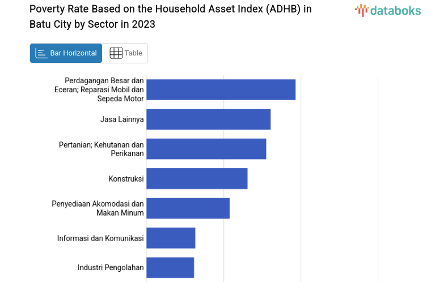Select the Penyediaan Akomodasi dan Makan Minum bar
Screen dimensions: 427x282
click(x=188, y=208)
